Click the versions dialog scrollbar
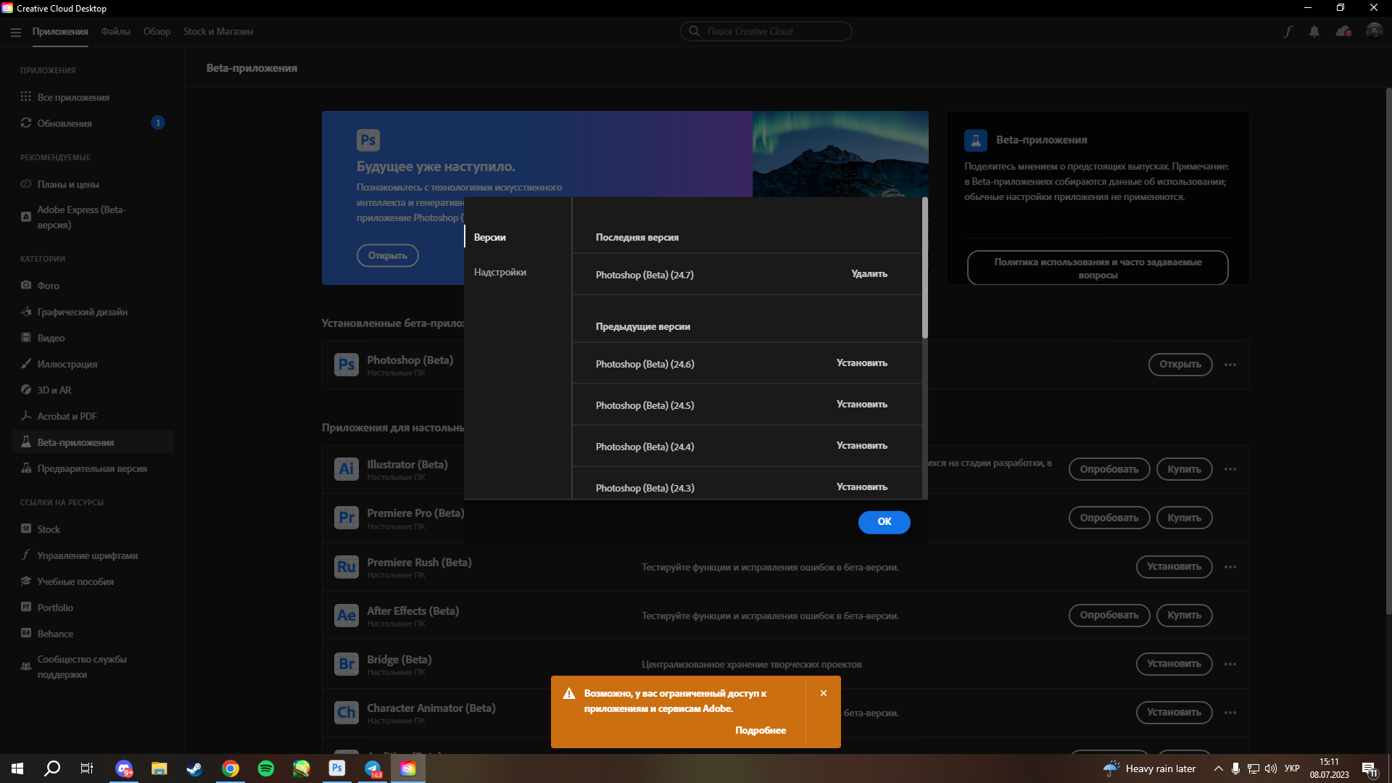The width and height of the screenshot is (1392, 783). coord(924,268)
